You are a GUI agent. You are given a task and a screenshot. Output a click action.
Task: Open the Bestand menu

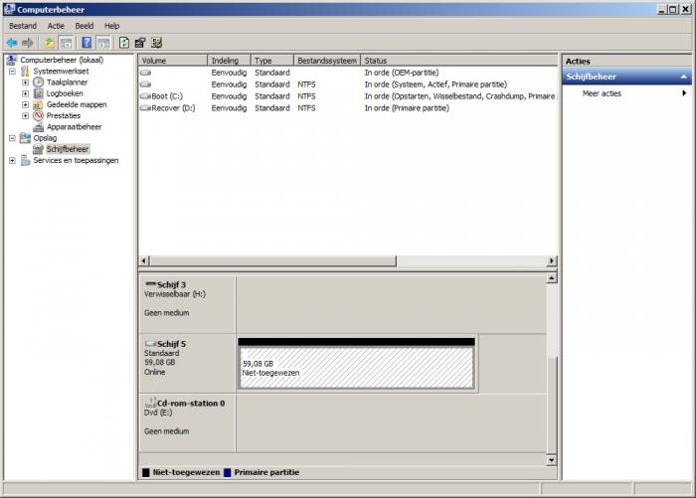(23, 26)
